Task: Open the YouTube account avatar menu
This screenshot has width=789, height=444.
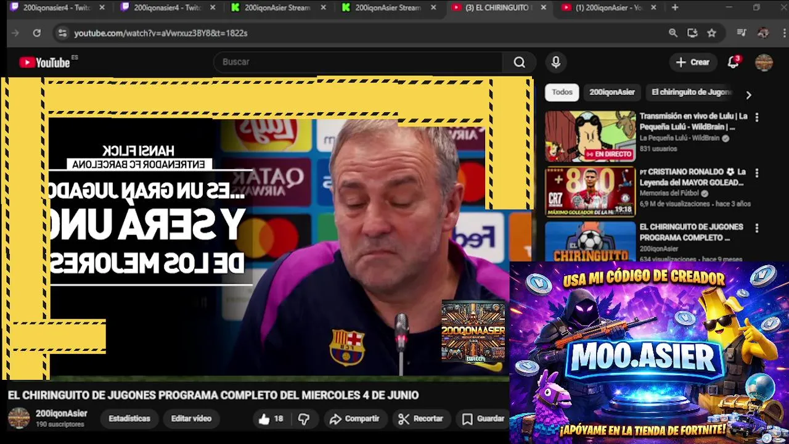Action: [764, 62]
